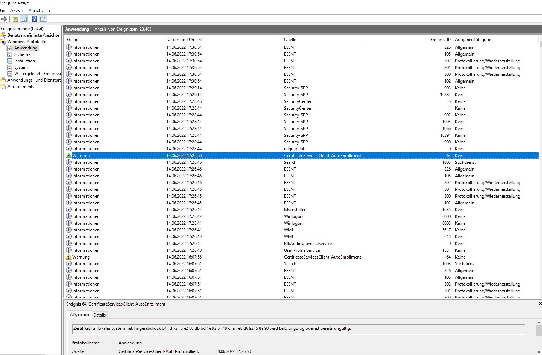The height and width of the screenshot is (355, 542).
Task: Switch to the Allgemein tab
Action: coord(79,314)
